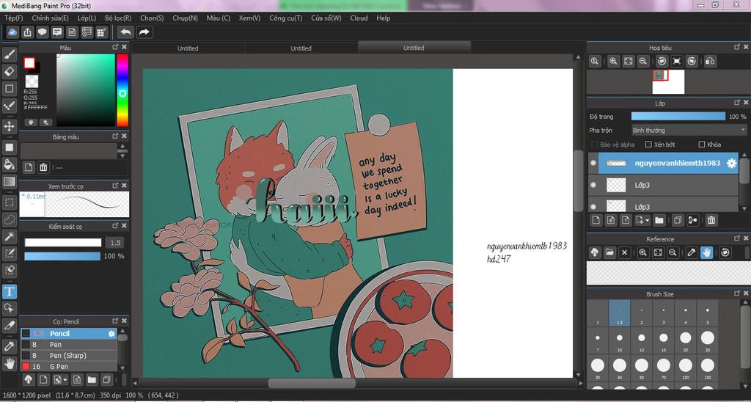Toggle the Bảo vệ alpha checkbox
The width and height of the screenshot is (751, 402).
tap(594, 145)
